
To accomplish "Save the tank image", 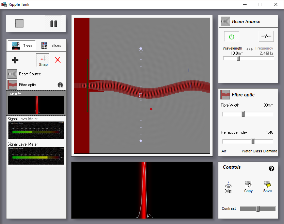I will click(x=267, y=187).
